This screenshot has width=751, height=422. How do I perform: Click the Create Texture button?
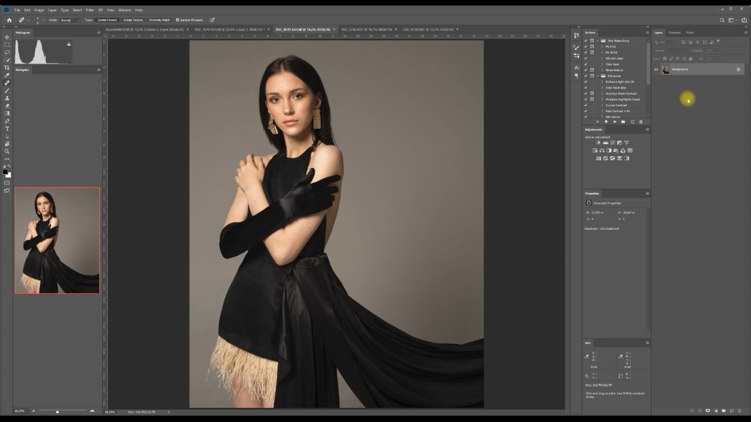point(133,20)
